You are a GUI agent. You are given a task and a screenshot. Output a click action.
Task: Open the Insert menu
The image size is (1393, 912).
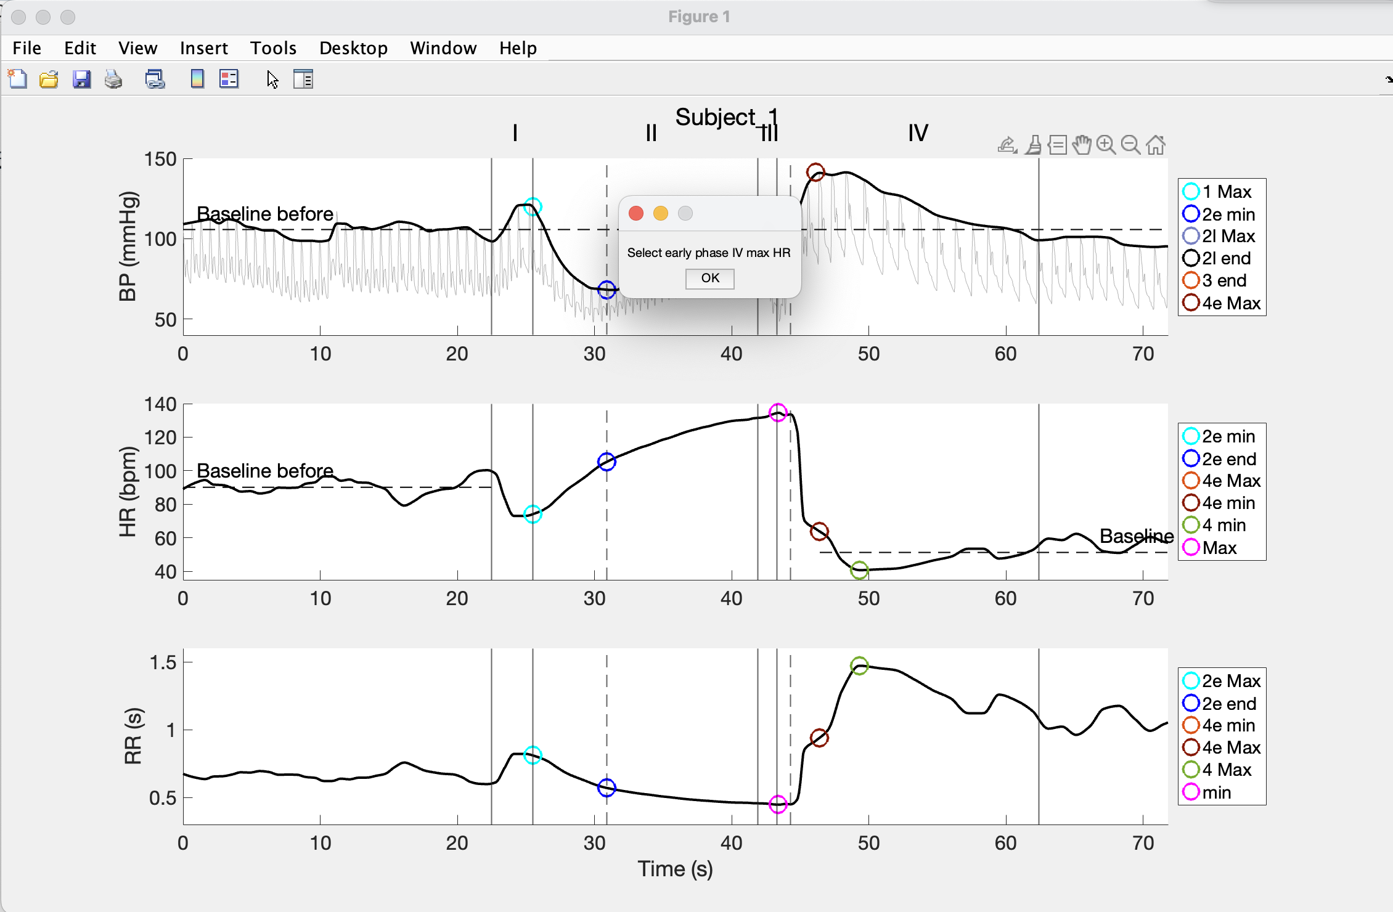[203, 48]
